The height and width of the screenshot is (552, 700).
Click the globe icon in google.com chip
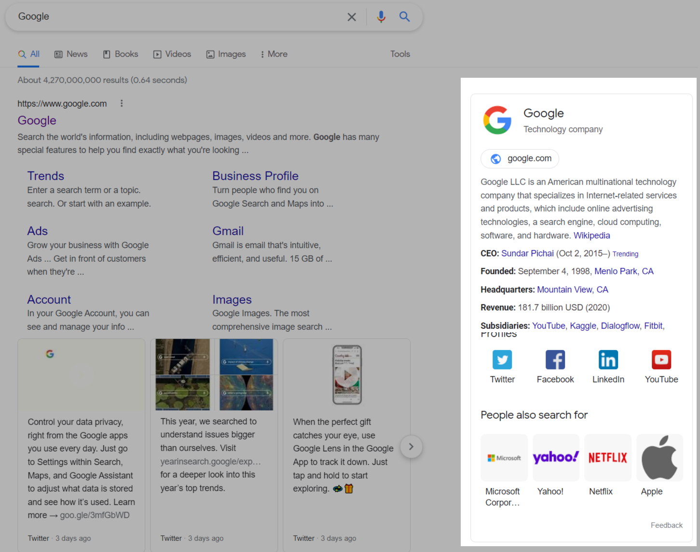[x=495, y=159]
